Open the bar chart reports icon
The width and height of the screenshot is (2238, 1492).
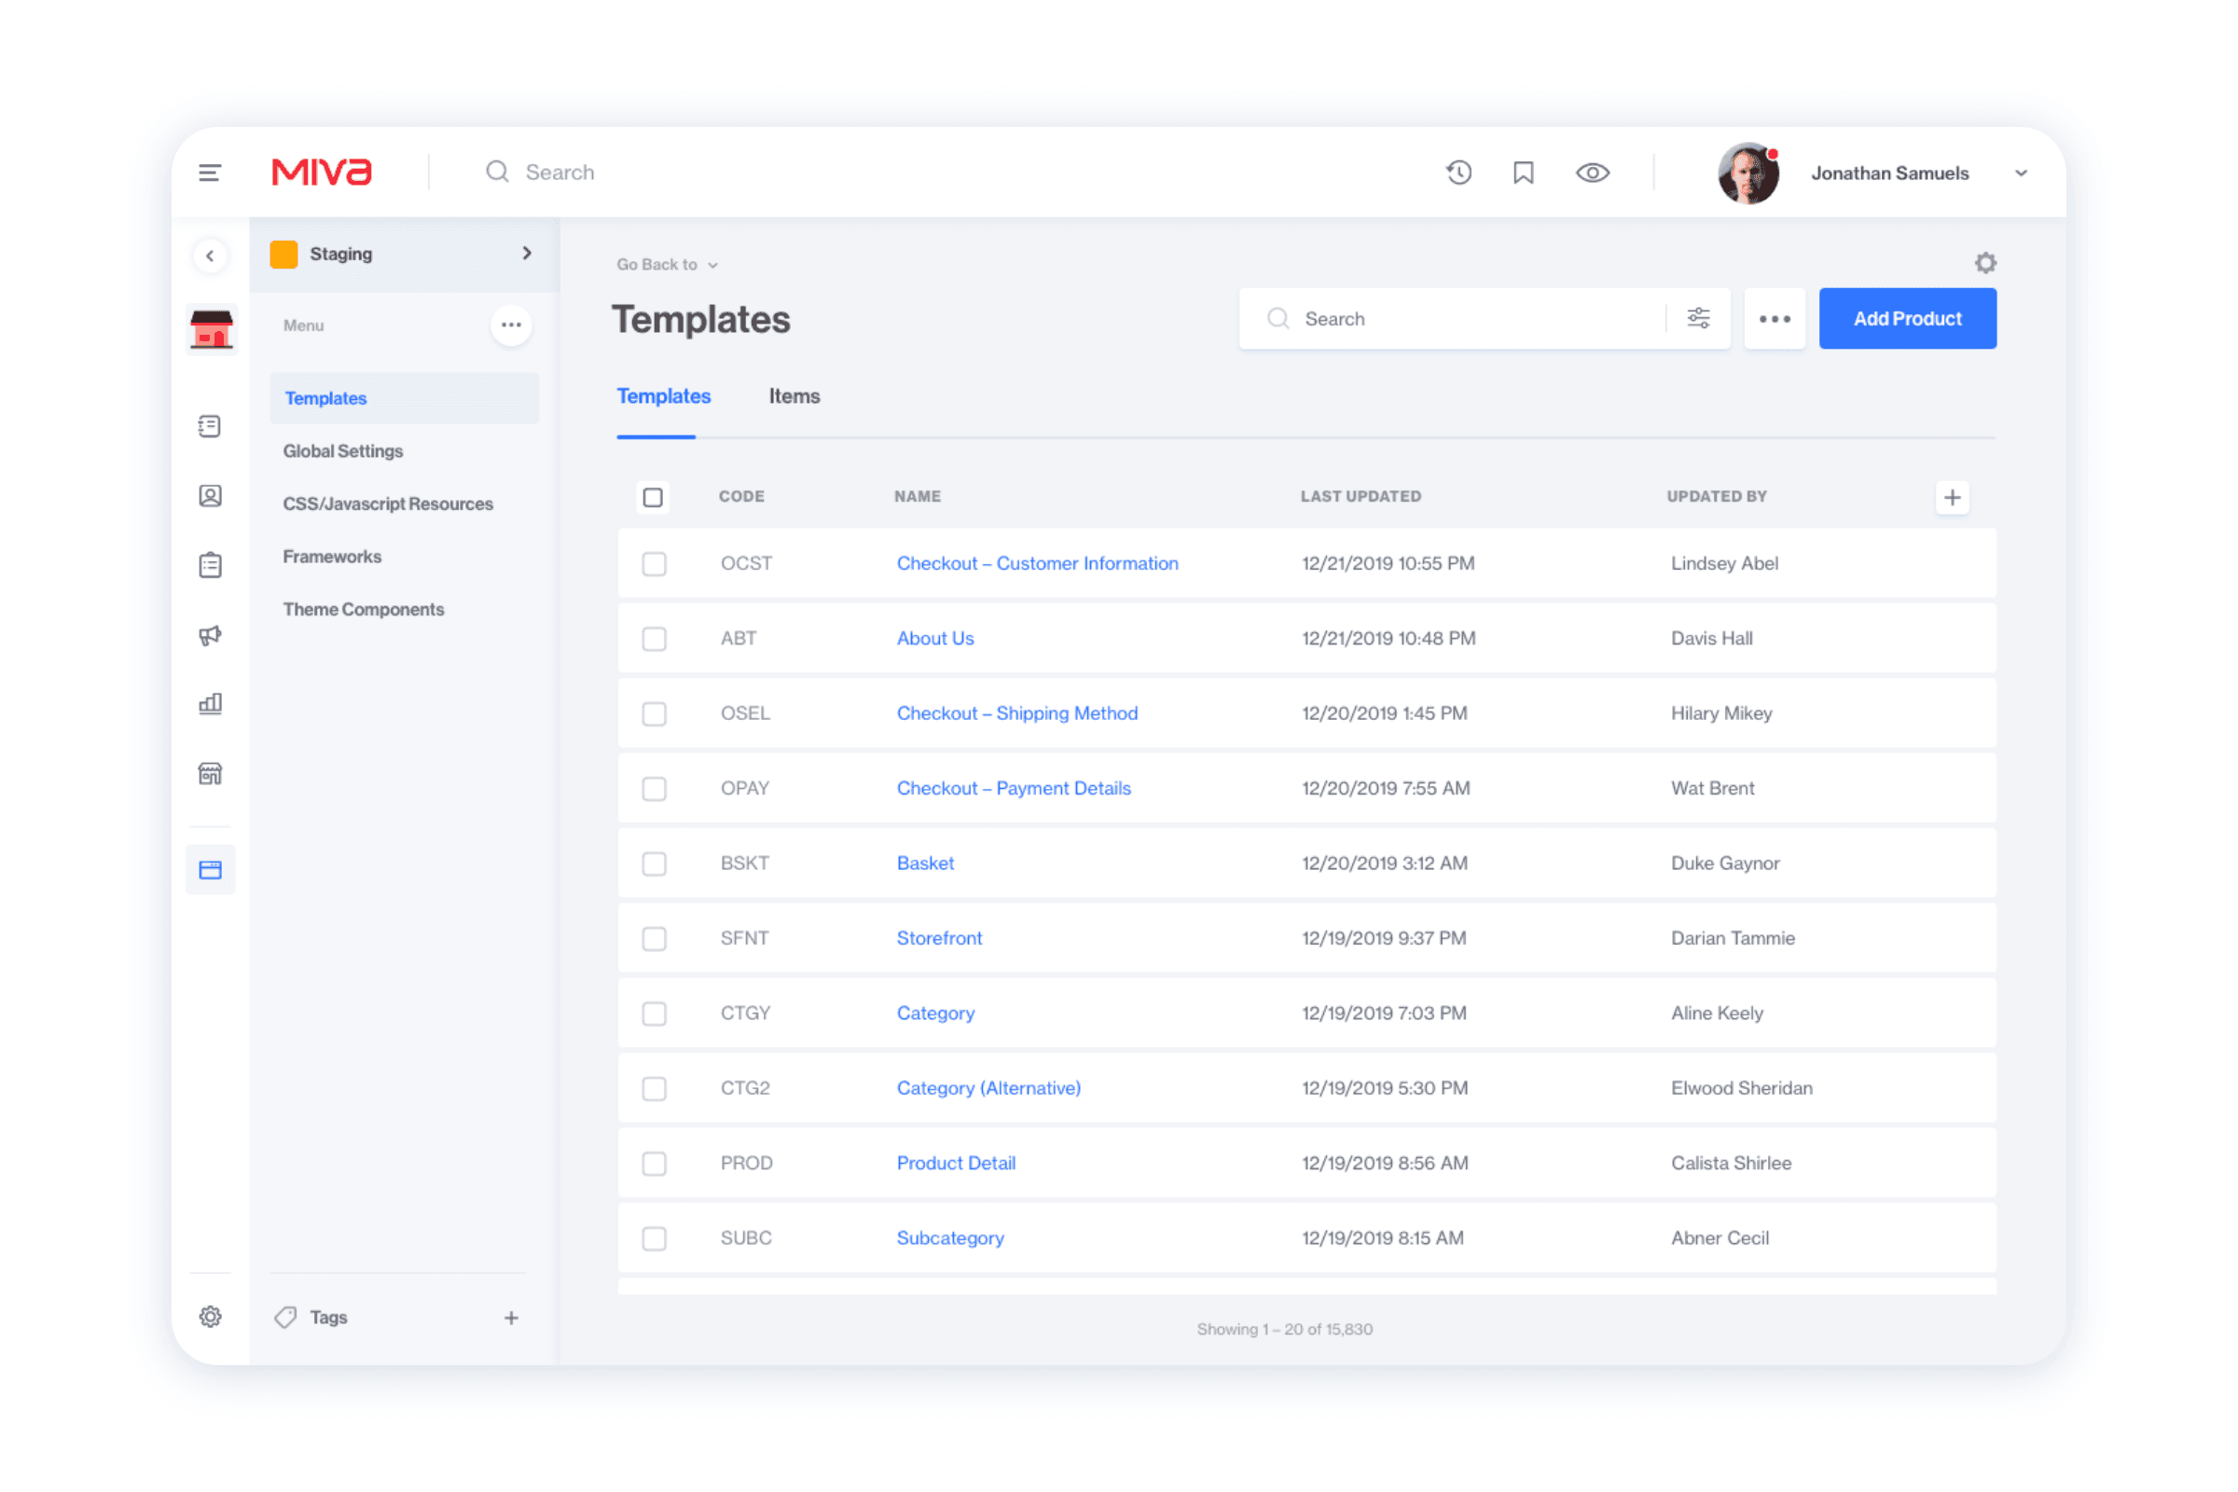[211, 704]
